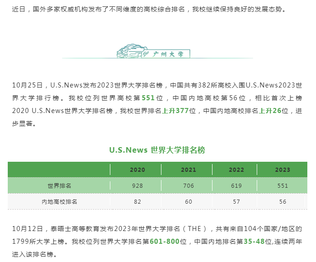Select the 2022 column header

click(236, 170)
